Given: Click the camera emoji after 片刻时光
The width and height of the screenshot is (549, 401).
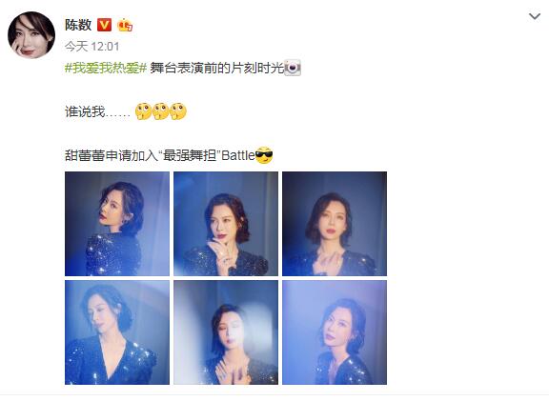Looking at the screenshot, I should point(293,68).
